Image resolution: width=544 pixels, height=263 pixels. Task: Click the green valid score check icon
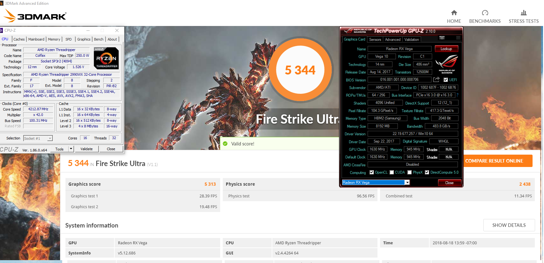[x=225, y=144]
